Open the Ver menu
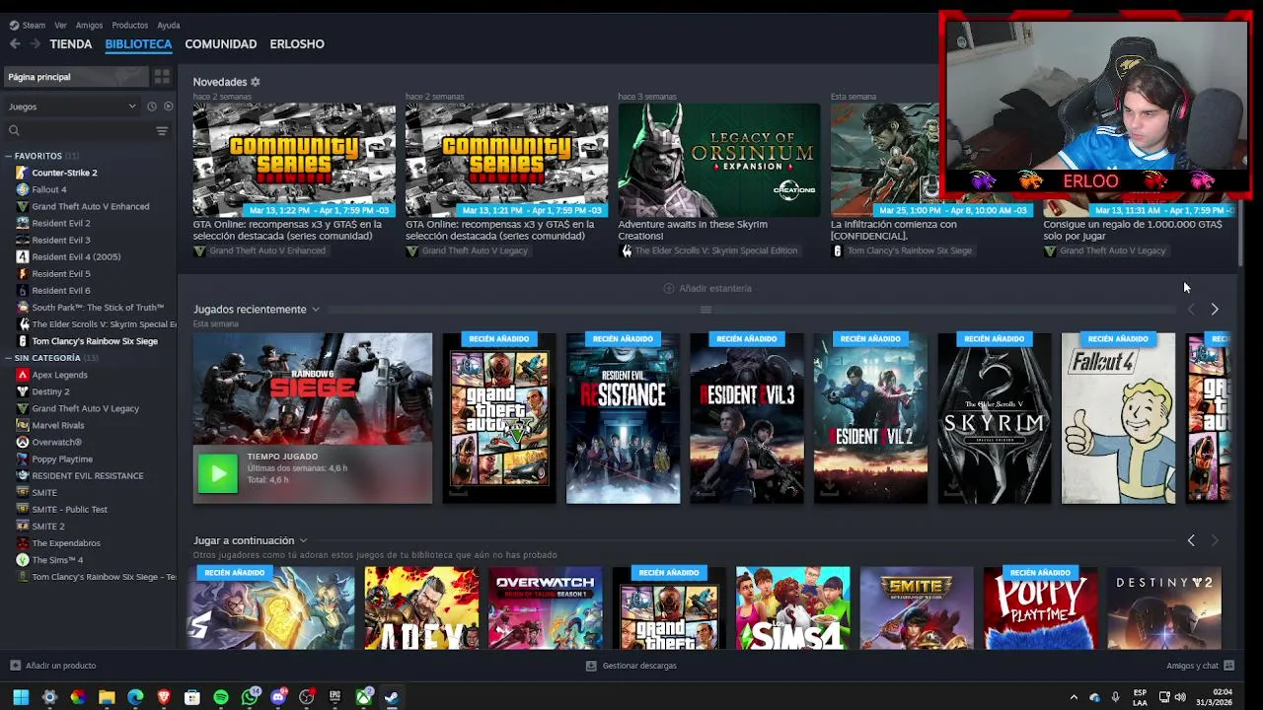The width and height of the screenshot is (1263, 710). [60, 25]
